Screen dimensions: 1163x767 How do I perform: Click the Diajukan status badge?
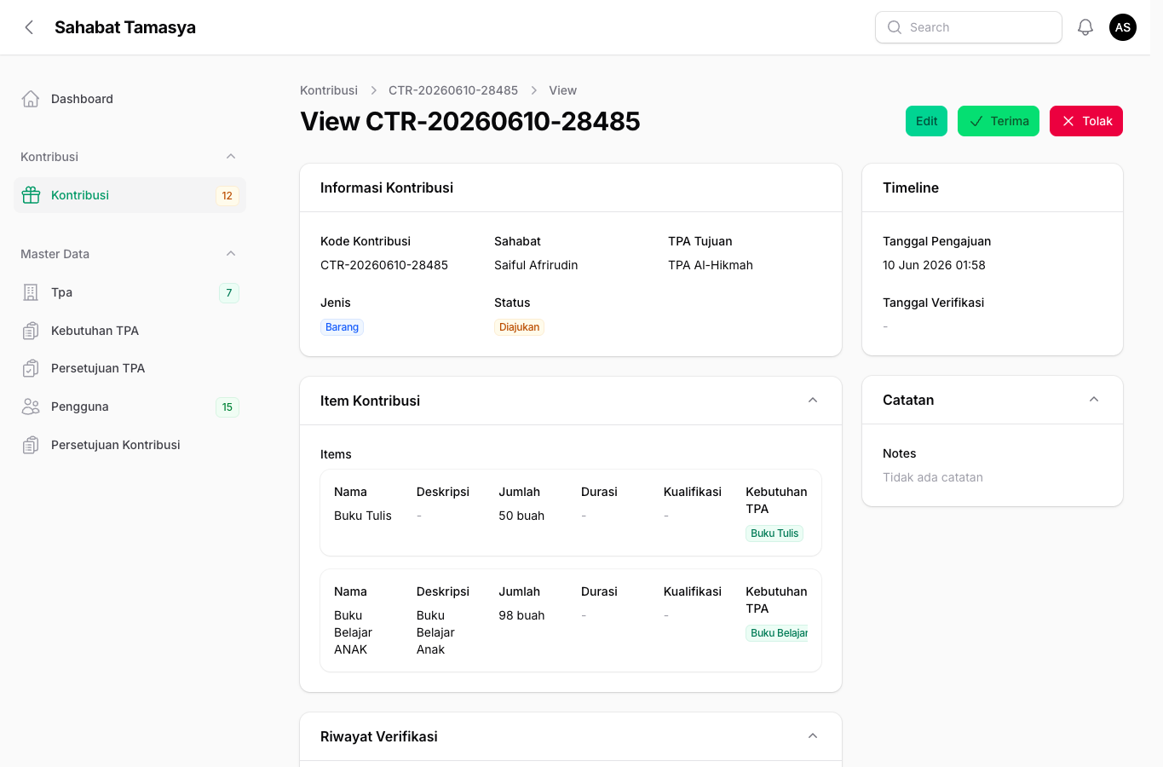(519, 327)
